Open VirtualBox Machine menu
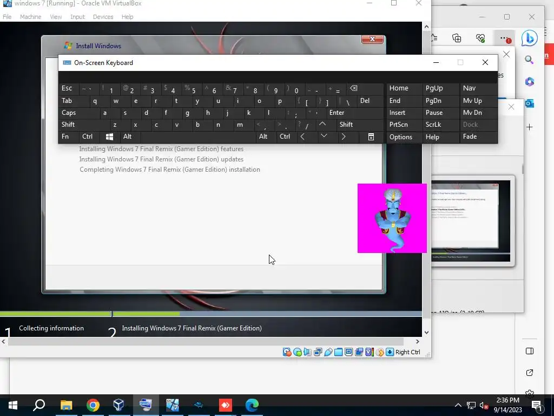Viewport: 554px width, 416px height. (30, 17)
